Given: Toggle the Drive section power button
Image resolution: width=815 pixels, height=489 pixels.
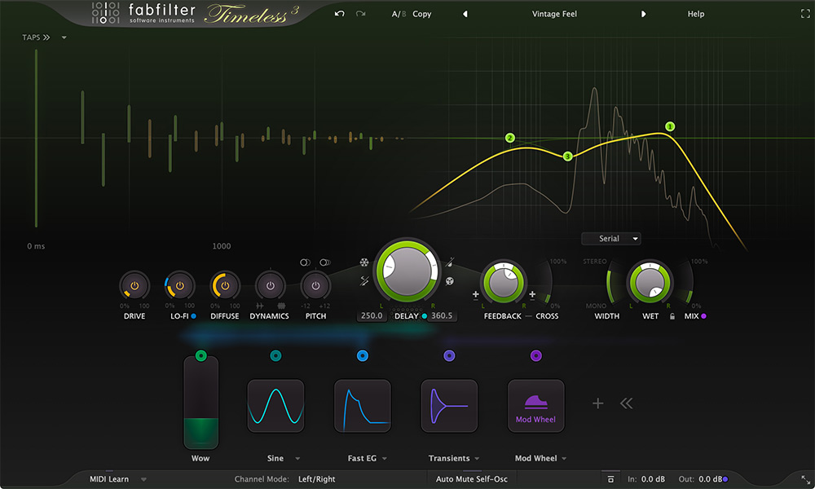Looking at the screenshot, I should point(134,284).
